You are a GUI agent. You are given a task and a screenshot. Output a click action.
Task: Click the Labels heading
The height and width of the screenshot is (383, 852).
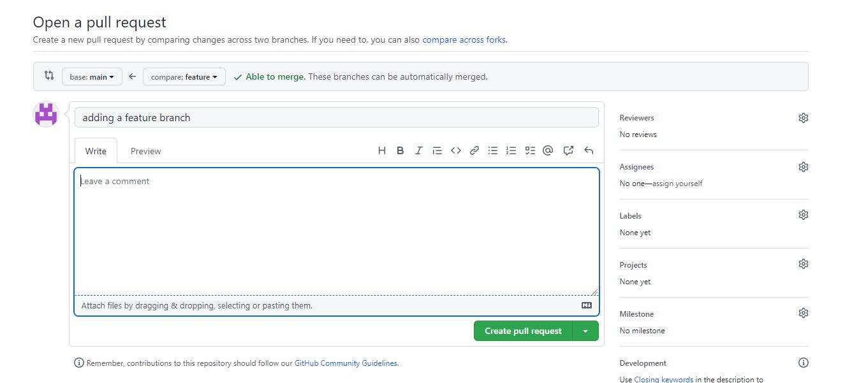[631, 216]
